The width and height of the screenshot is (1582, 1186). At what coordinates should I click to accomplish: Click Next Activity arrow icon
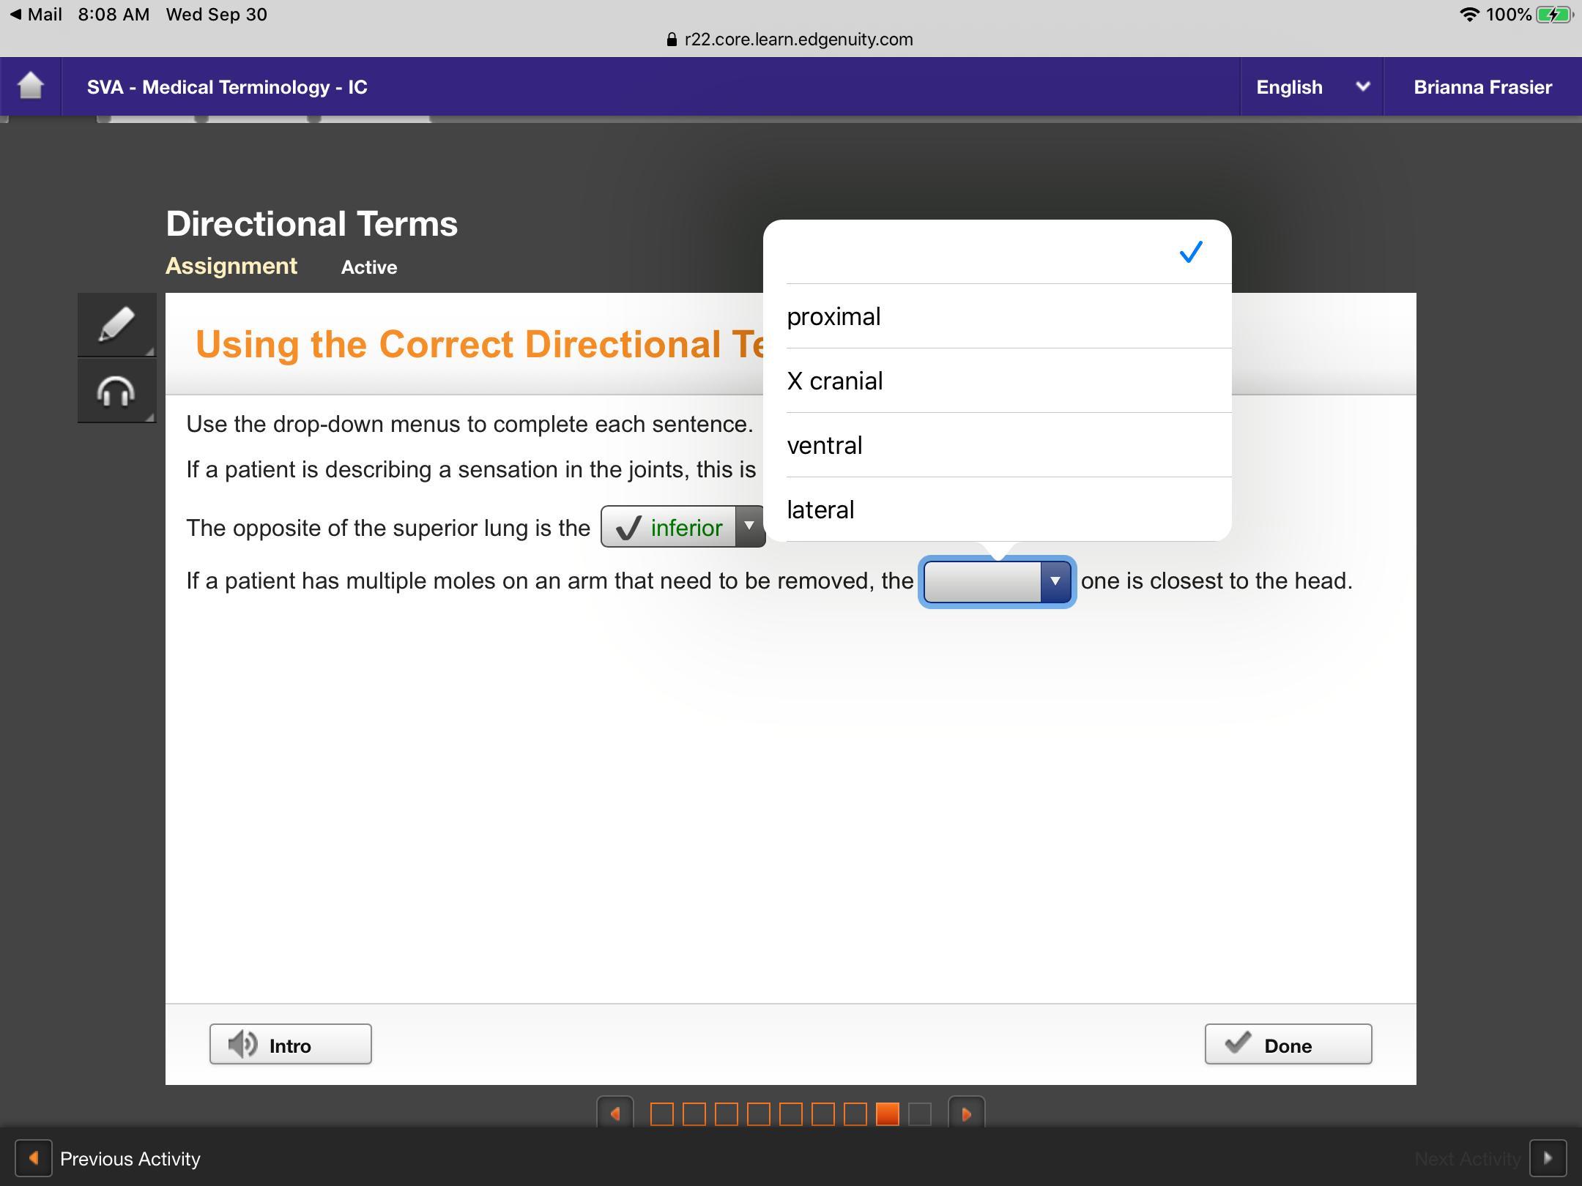(x=1547, y=1158)
